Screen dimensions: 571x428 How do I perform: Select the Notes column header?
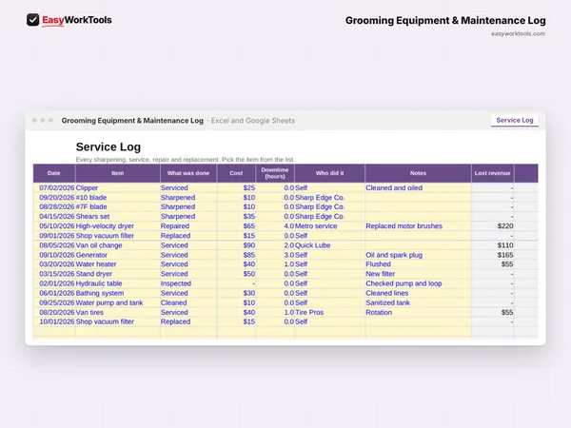(x=418, y=173)
